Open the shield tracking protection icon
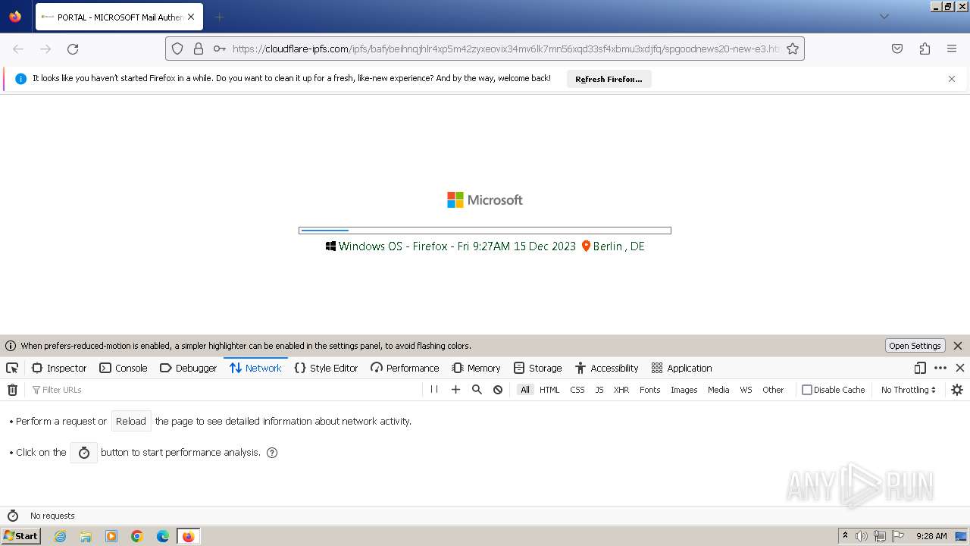Viewport: 970px width, 546px height. pyautogui.click(x=177, y=49)
